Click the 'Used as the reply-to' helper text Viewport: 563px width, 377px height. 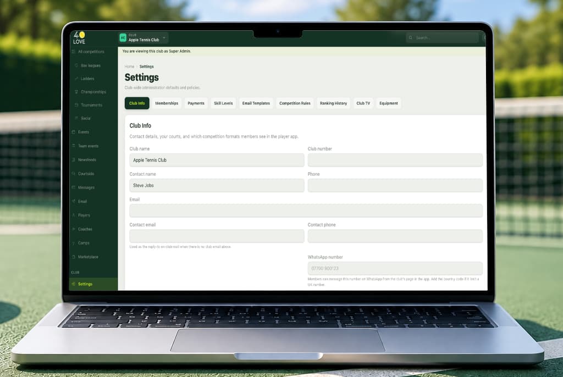[x=180, y=247]
